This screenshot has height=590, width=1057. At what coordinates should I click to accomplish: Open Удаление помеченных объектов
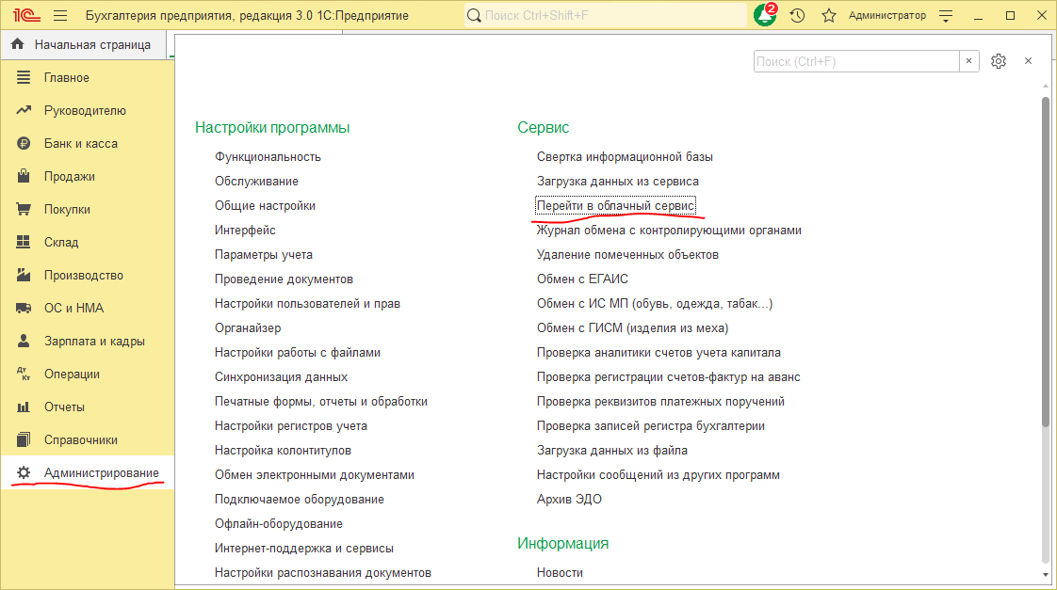[x=627, y=254]
